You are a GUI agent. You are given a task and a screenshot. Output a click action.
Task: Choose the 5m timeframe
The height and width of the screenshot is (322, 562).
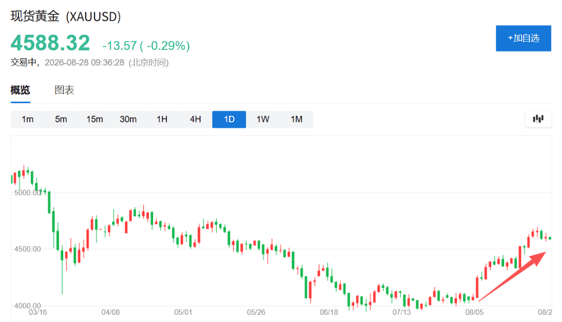[x=61, y=119]
